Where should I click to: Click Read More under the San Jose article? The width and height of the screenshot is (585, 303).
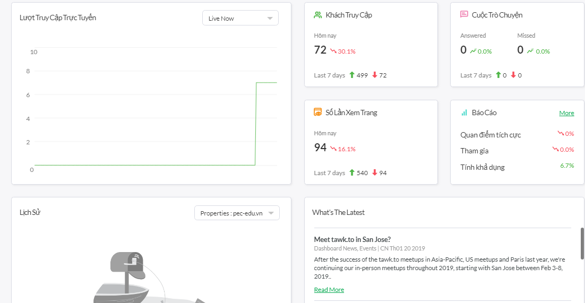(x=329, y=290)
